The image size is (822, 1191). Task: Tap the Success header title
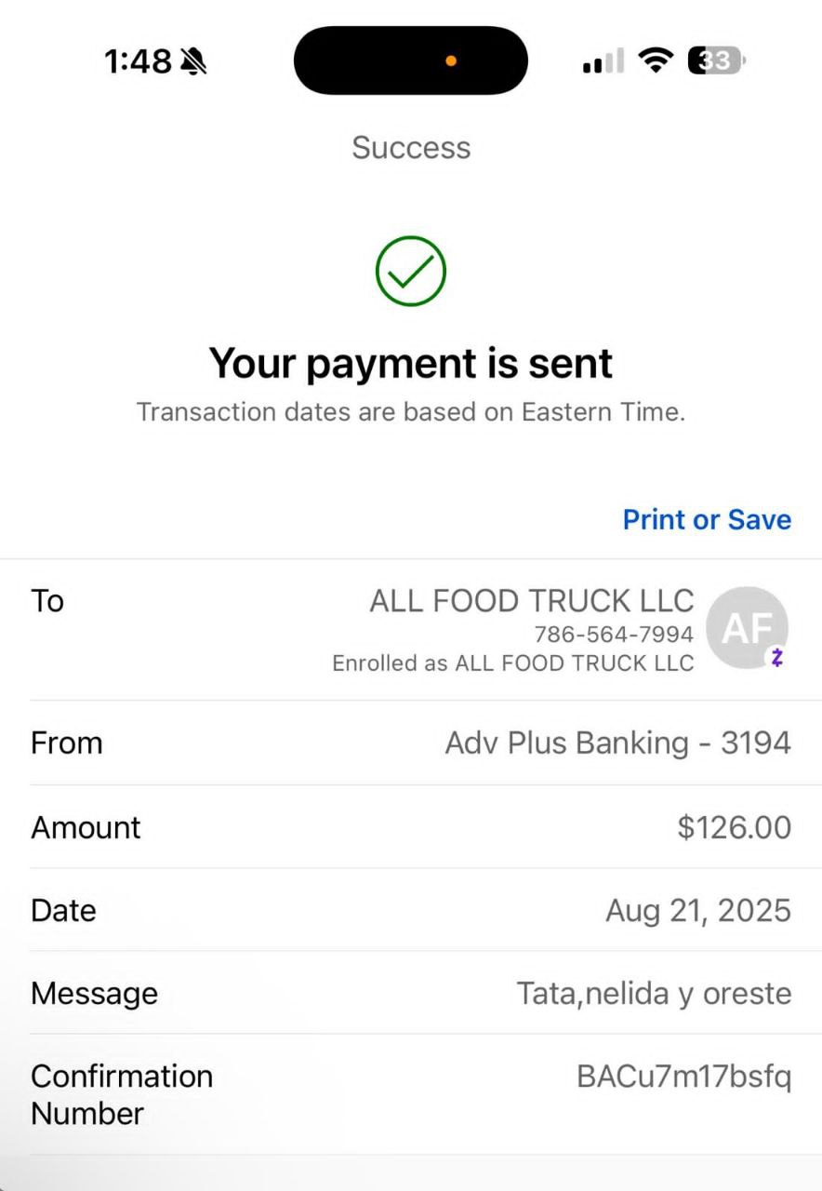tap(411, 147)
